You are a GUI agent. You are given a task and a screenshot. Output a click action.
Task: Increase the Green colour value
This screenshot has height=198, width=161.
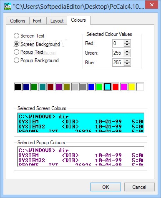[x=127, y=51]
